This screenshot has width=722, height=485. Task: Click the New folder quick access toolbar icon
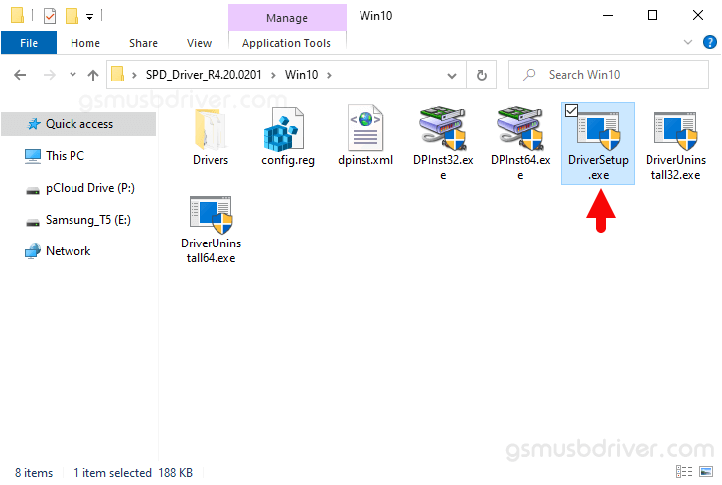72,16
